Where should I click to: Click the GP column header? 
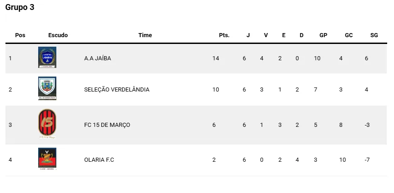point(324,35)
